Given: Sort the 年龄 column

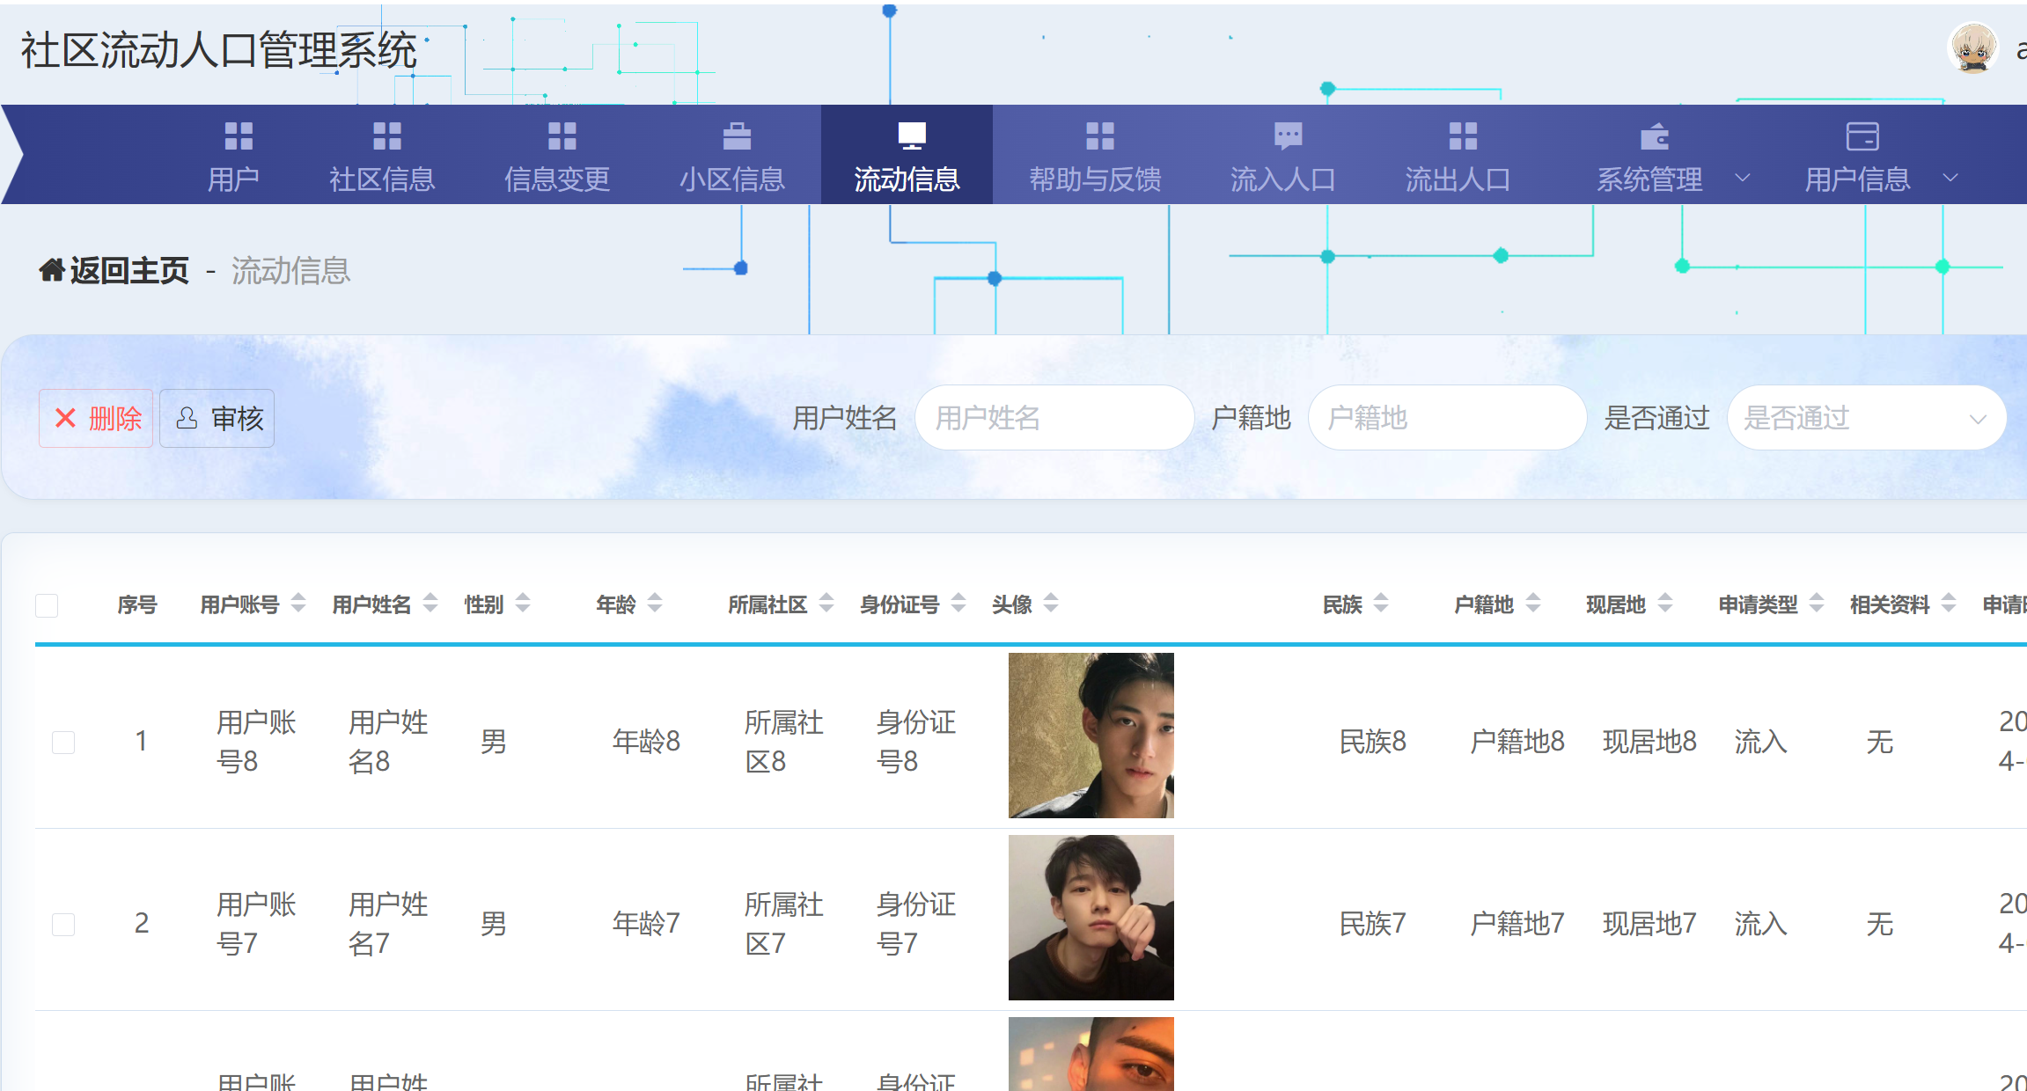Looking at the screenshot, I should [653, 604].
